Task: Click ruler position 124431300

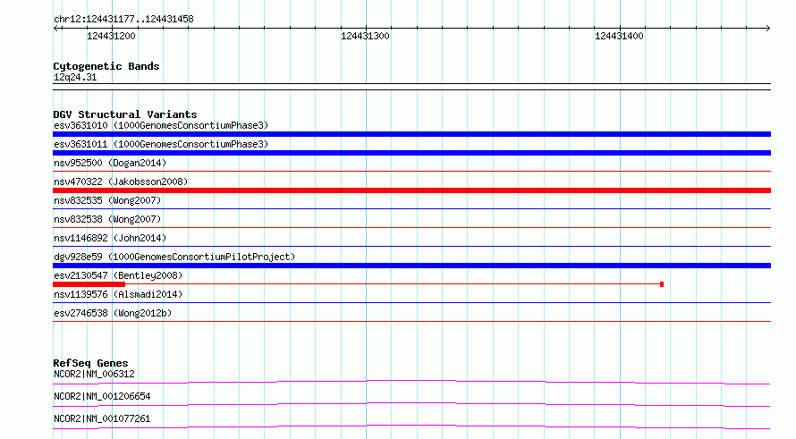Action: (x=365, y=36)
